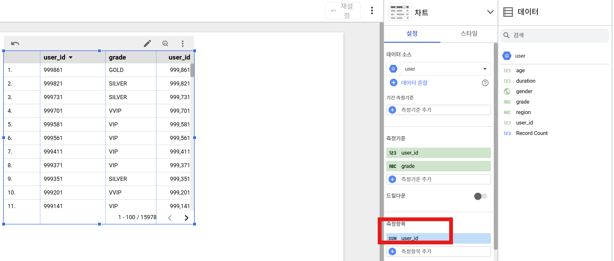The width and height of the screenshot is (614, 261).
Task: Click cell 999861 in row 1
Action: pos(53,70)
